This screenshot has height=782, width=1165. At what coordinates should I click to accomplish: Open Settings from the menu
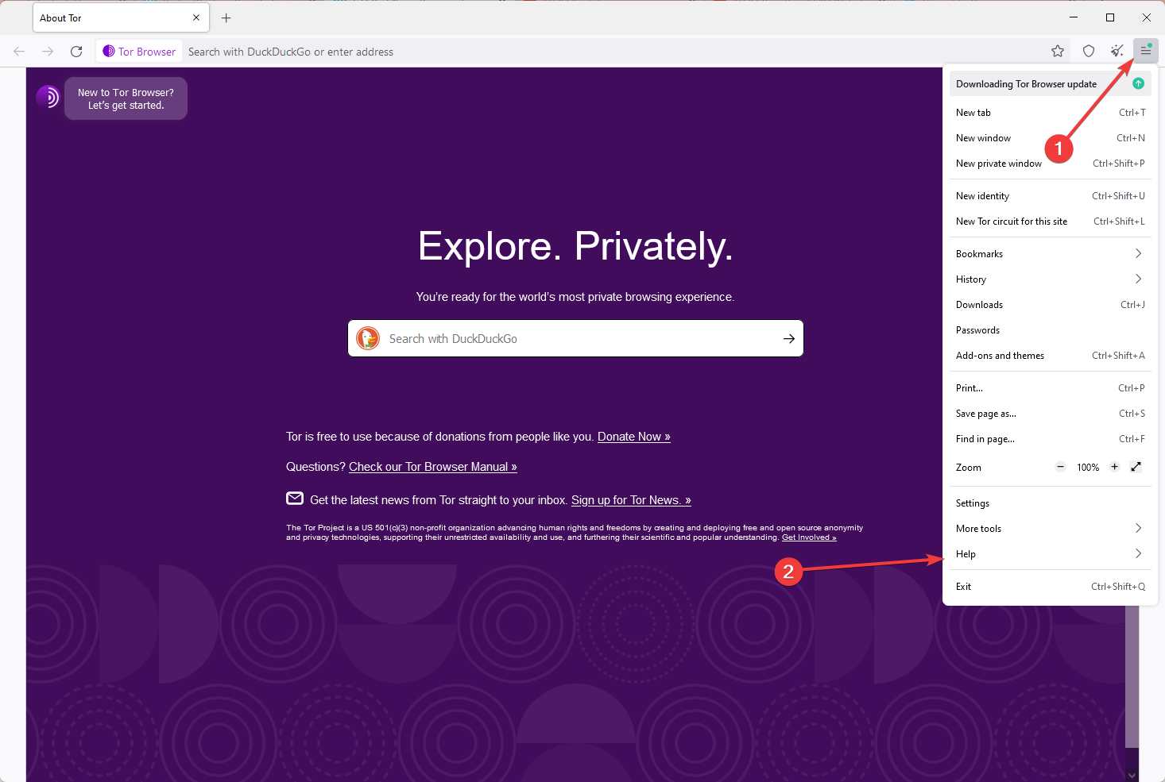tap(1050, 503)
